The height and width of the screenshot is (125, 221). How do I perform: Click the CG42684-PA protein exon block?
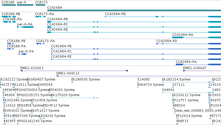[180, 64]
